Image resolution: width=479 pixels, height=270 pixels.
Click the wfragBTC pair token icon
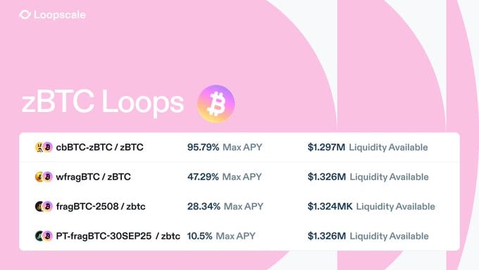(x=44, y=177)
